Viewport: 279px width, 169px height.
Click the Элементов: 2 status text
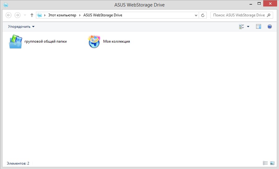coord(18,163)
